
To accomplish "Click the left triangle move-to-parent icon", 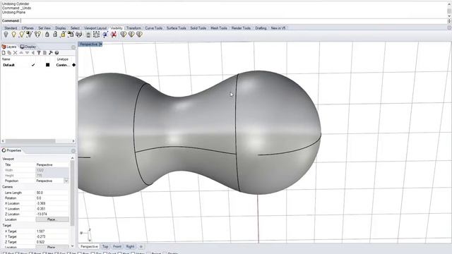I will click(x=33, y=53).
